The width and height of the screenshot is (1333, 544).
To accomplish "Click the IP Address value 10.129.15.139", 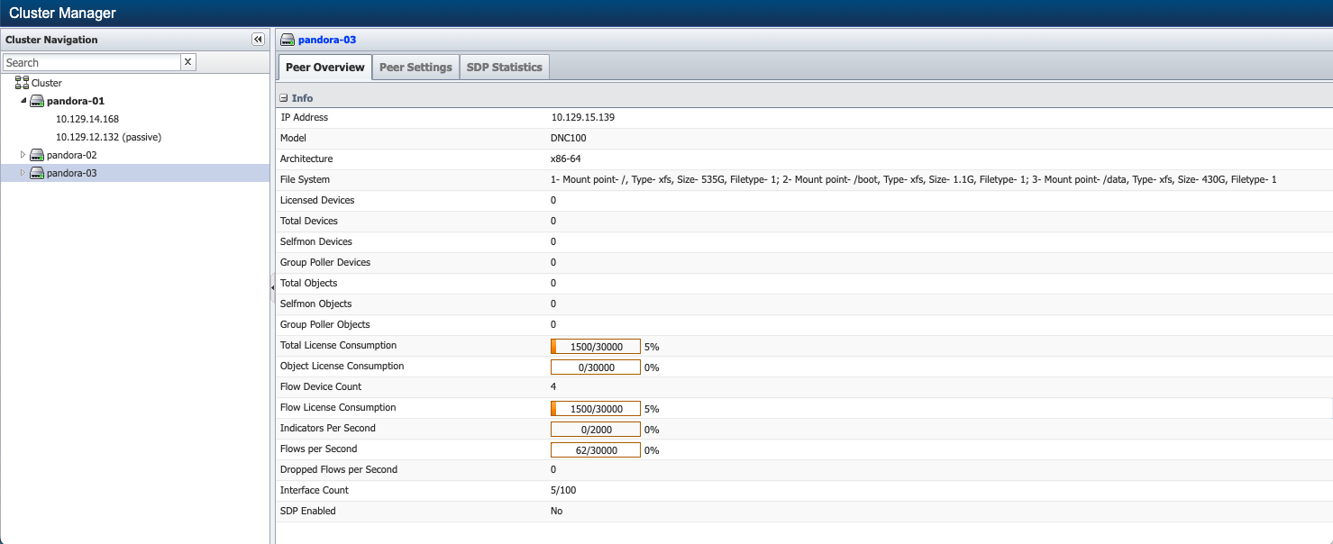I will [x=583, y=117].
